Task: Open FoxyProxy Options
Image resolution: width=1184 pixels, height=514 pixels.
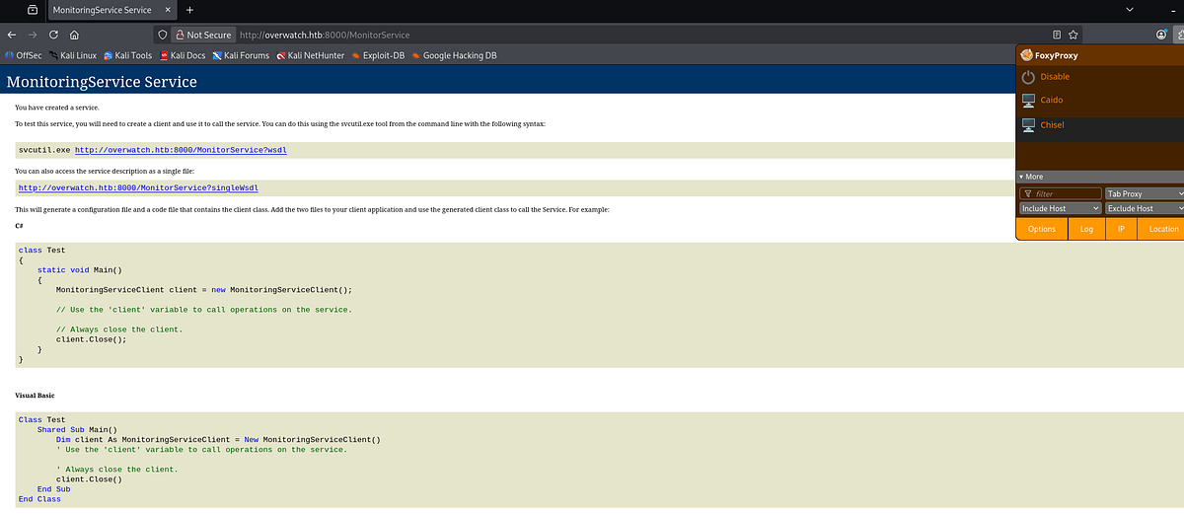Action: coord(1041,229)
